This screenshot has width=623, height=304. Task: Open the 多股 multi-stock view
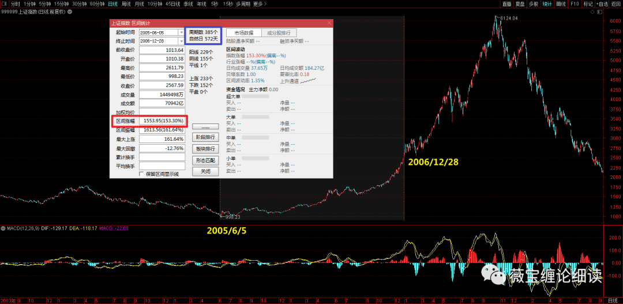pos(533,3)
